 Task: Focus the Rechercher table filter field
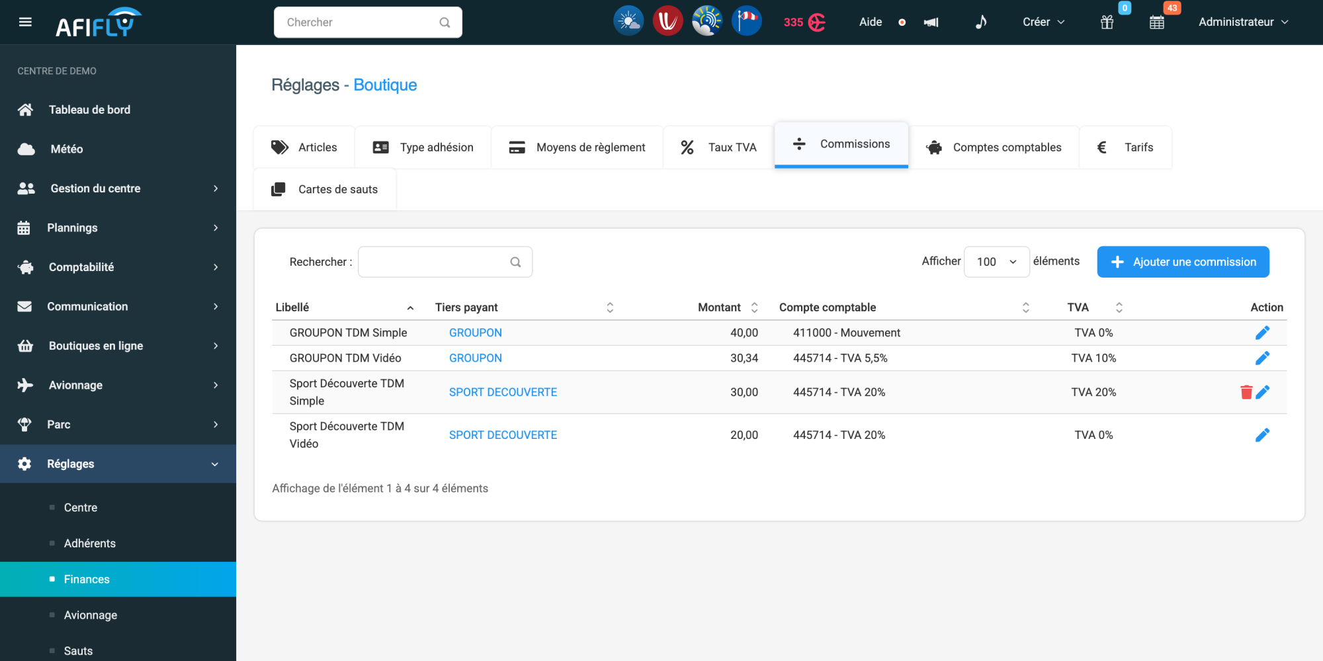click(445, 262)
